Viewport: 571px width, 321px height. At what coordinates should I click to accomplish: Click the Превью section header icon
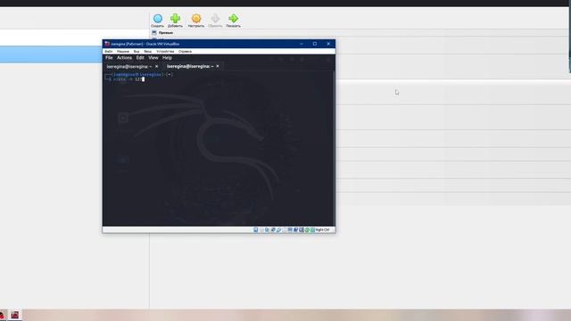tap(154, 33)
